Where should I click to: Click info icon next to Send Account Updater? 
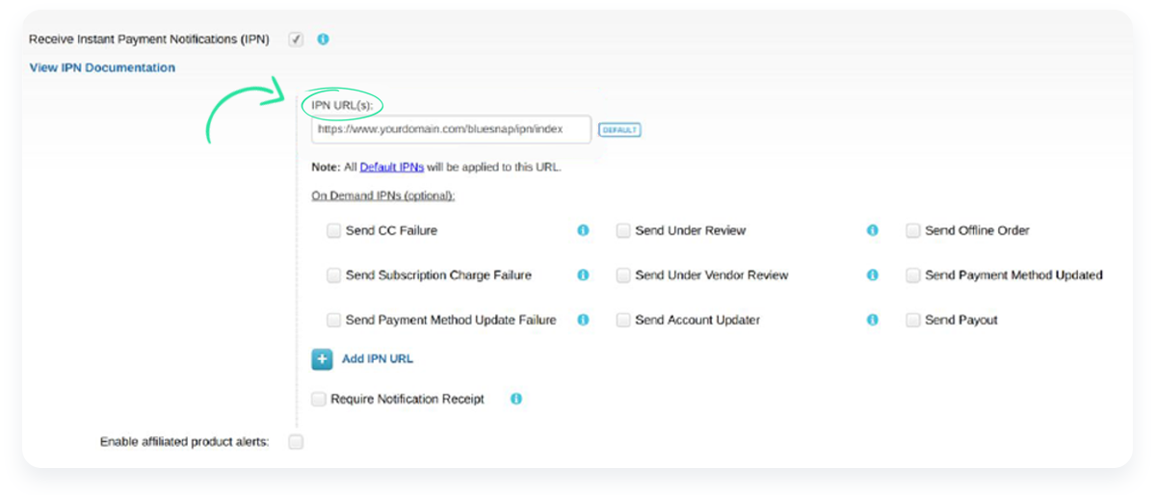873,320
